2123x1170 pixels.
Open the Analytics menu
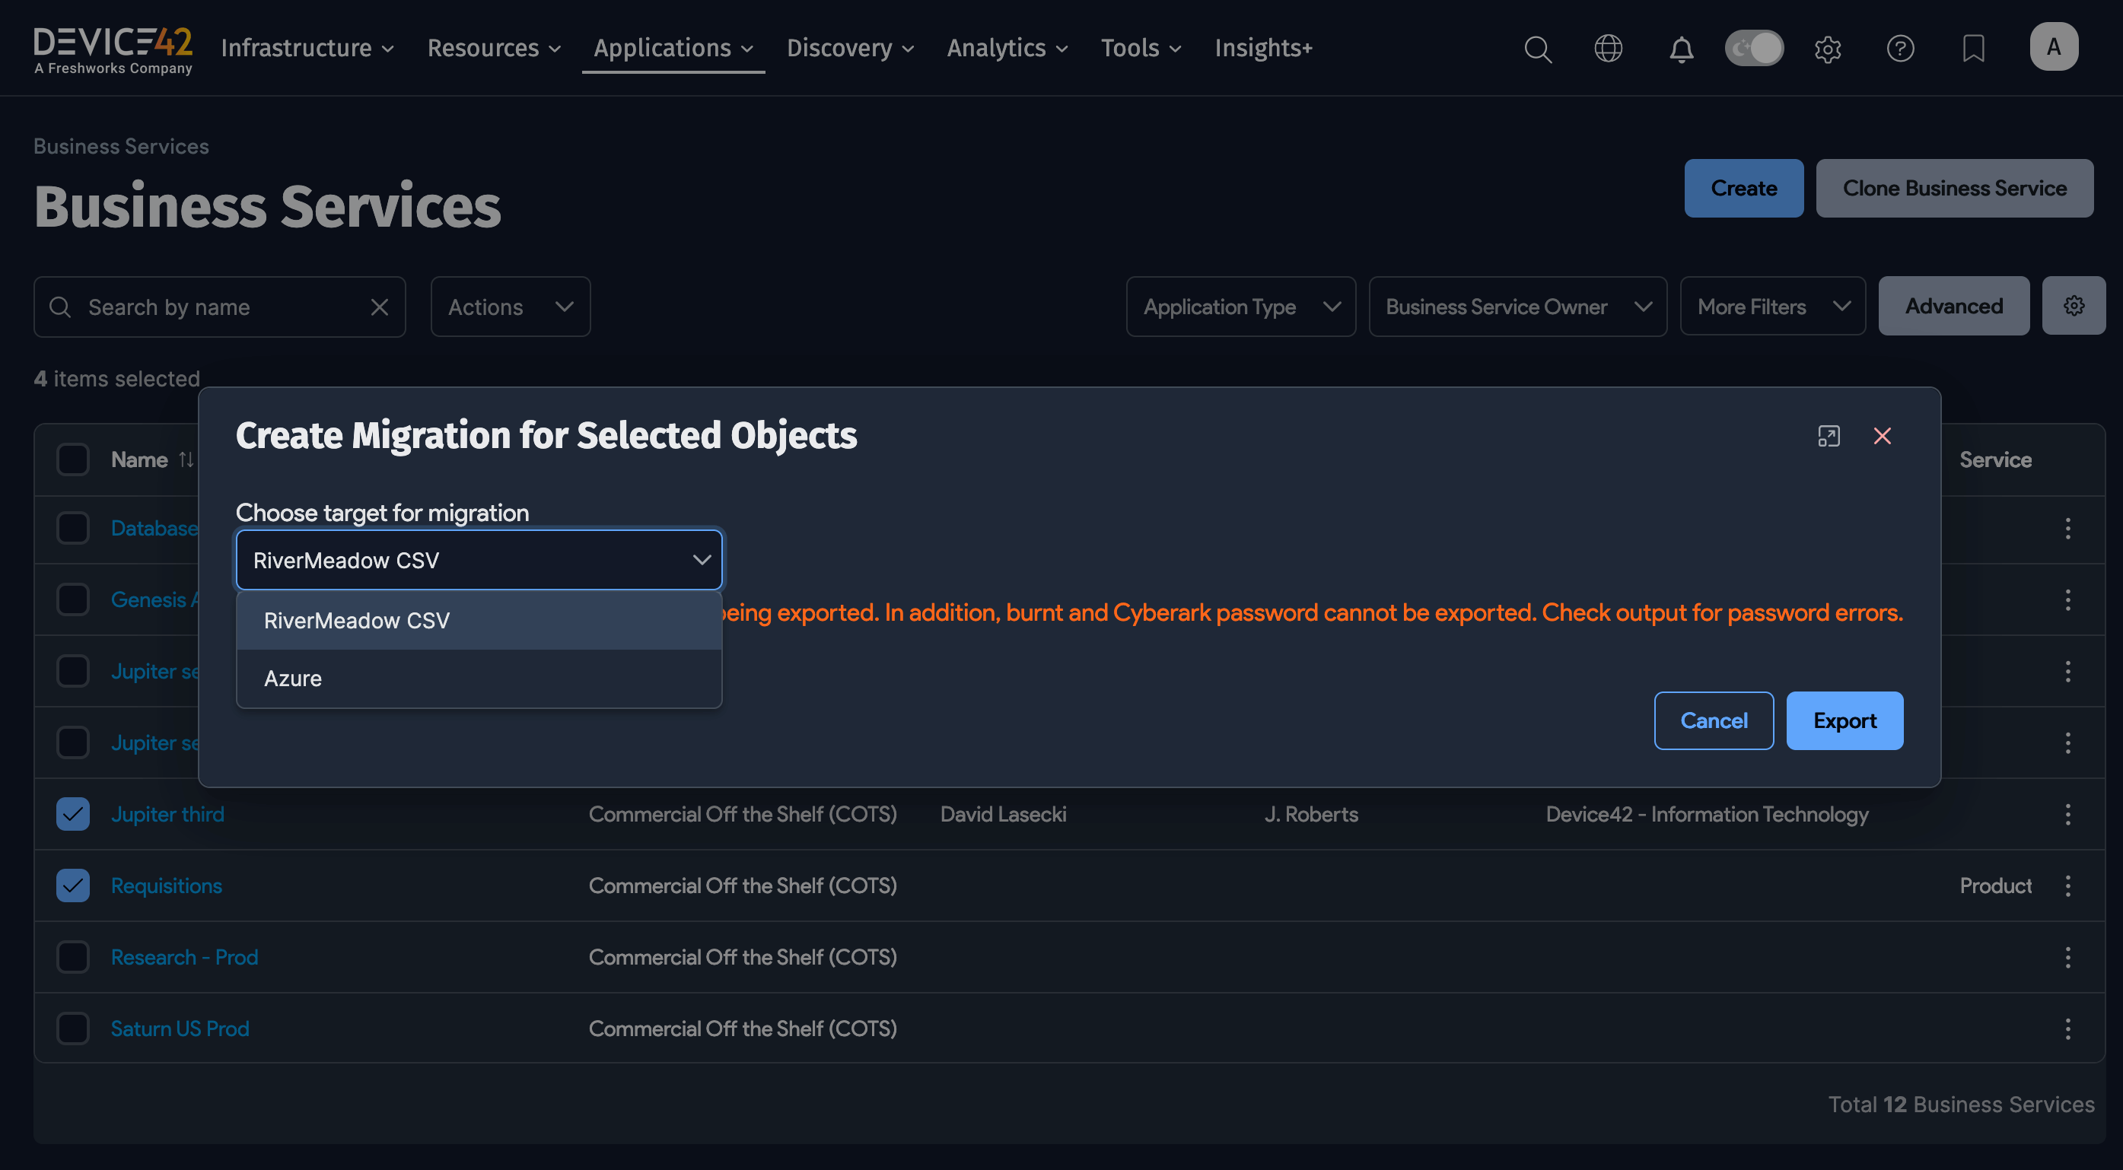pyautogui.click(x=1006, y=49)
